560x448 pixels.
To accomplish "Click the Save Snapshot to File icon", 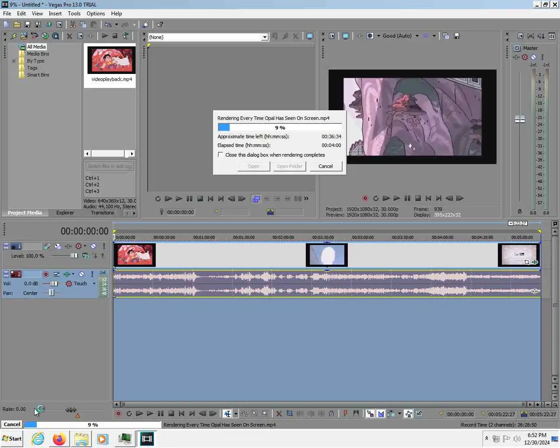I will [456, 36].
